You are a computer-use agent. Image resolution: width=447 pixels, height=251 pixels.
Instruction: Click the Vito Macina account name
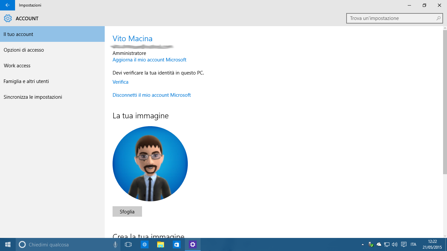click(133, 39)
